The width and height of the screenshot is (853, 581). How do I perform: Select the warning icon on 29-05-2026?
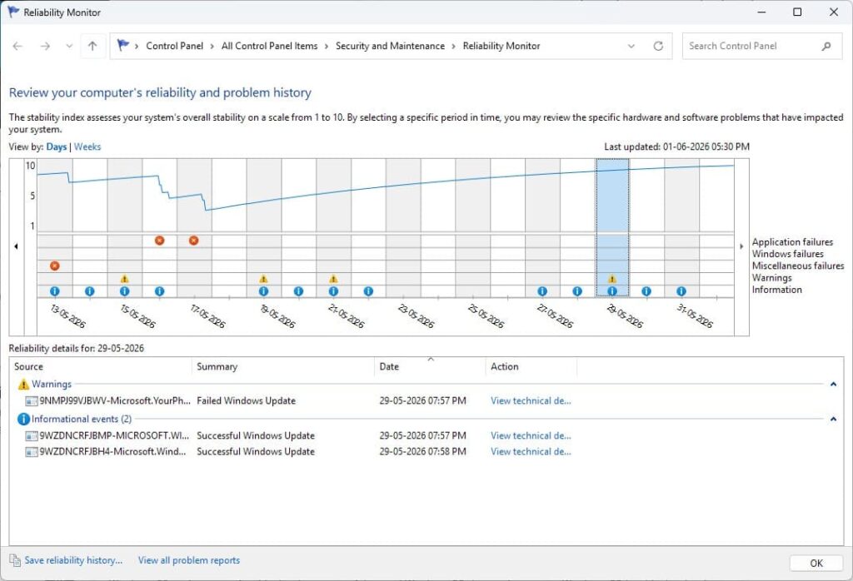pos(612,279)
